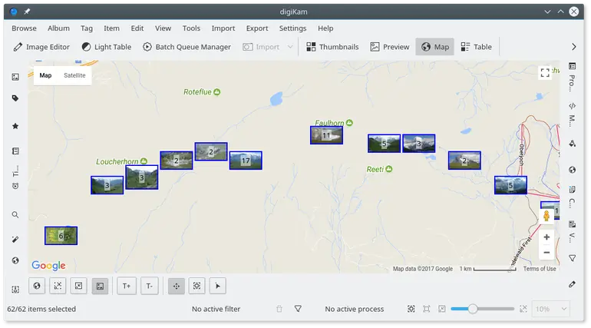Viewport: 591px width, 328px height.
Task: Click the Terms of Use link
Action: point(540,269)
